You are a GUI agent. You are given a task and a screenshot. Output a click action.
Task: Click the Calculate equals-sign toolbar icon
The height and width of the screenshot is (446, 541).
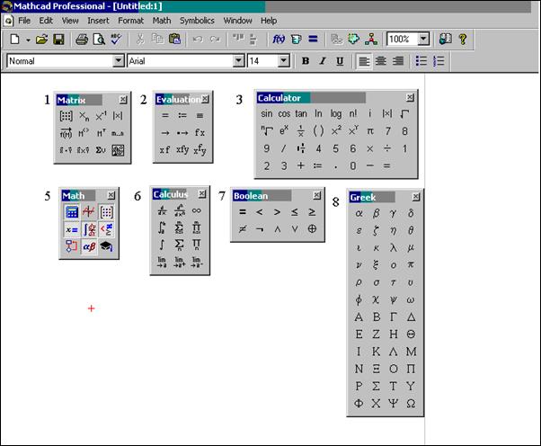click(313, 39)
